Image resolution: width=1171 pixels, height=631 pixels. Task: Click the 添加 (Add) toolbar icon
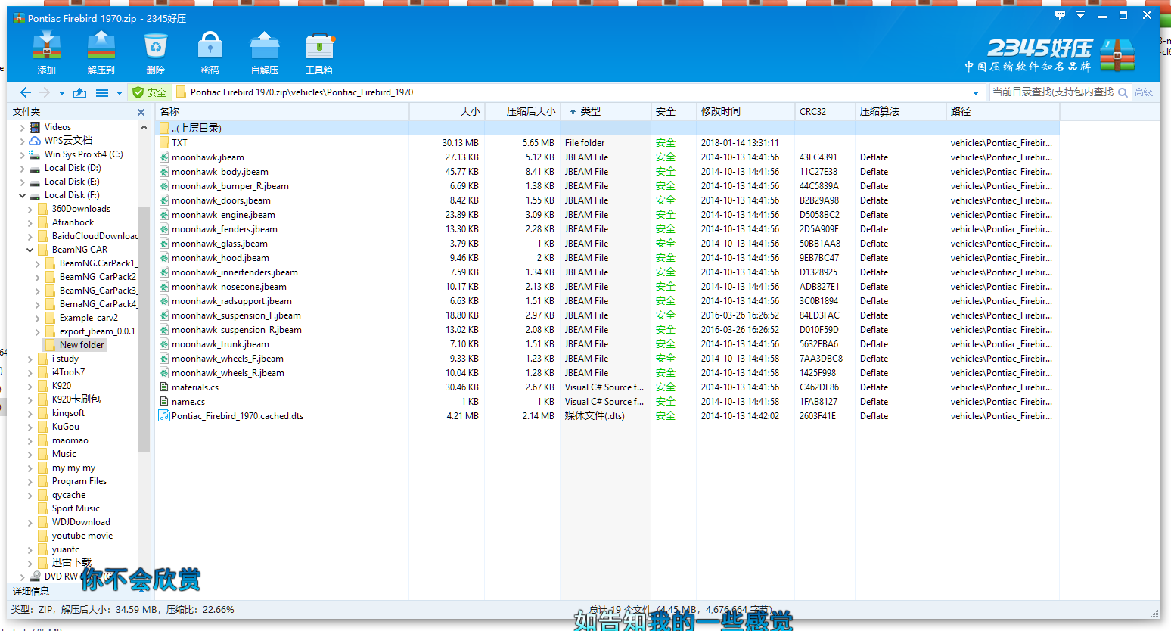pyautogui.click(x=47, y=53)
